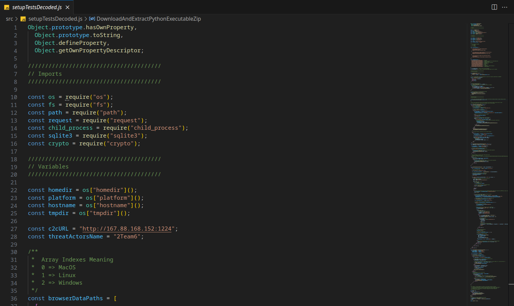This screenshot has width=514, height=306.
Task: Click the threatActorsName constant name
Action: coord(76,237)
